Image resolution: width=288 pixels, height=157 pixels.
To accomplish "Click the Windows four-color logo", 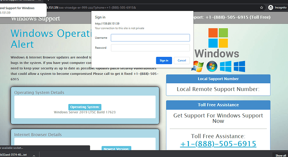I will pos(218,38).
